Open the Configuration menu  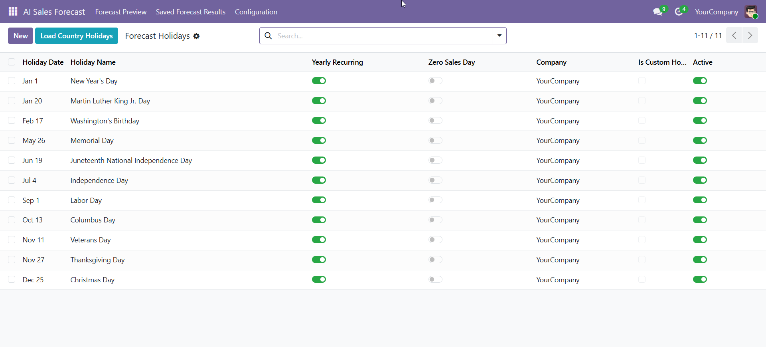click(256, 12)
